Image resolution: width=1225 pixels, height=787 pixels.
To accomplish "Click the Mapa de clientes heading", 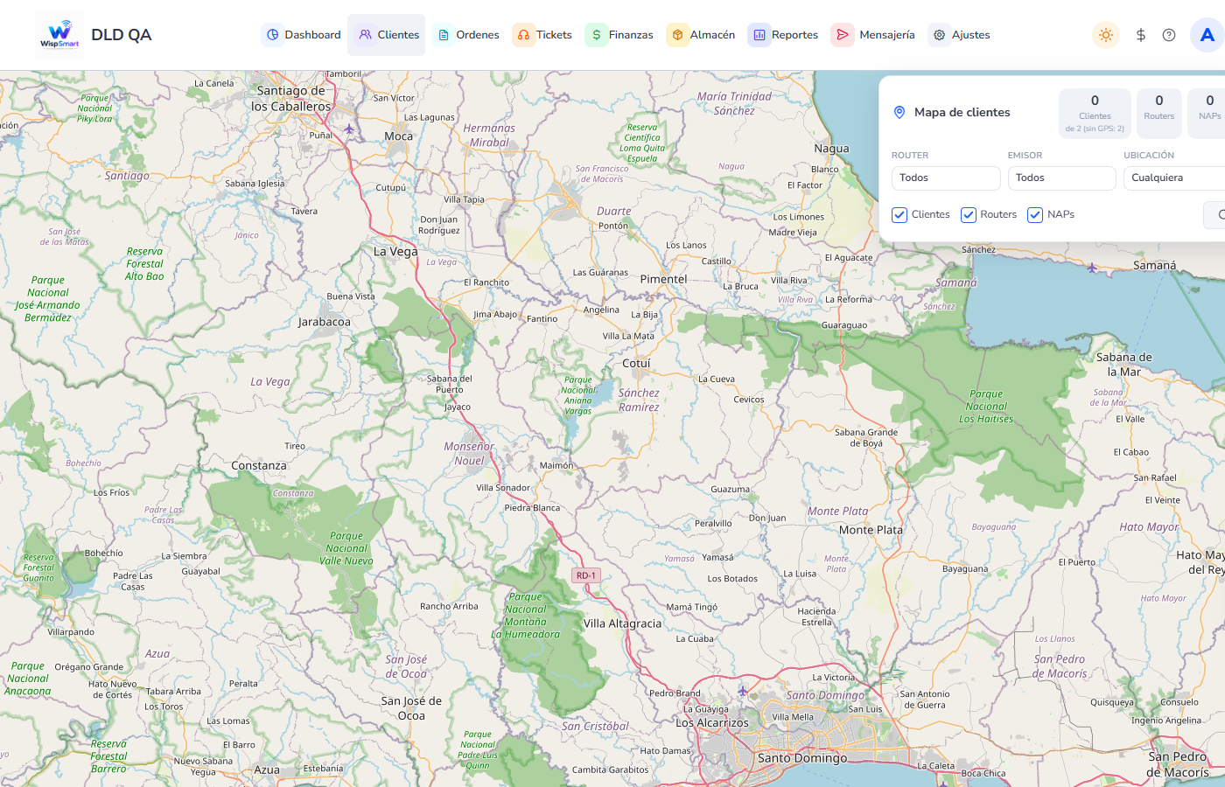I will point(962,112).
